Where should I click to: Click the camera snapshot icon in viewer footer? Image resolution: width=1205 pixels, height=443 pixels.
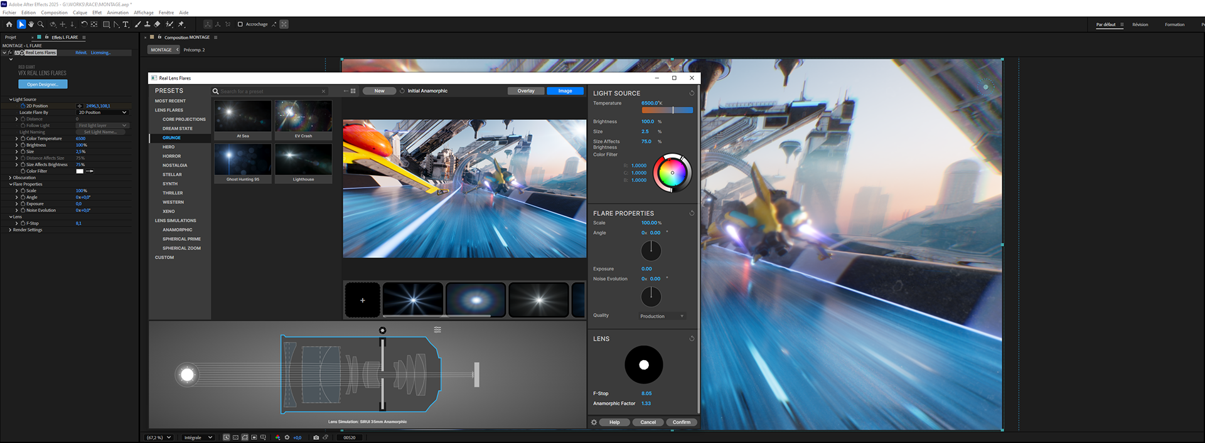click(x=316, y=437)
